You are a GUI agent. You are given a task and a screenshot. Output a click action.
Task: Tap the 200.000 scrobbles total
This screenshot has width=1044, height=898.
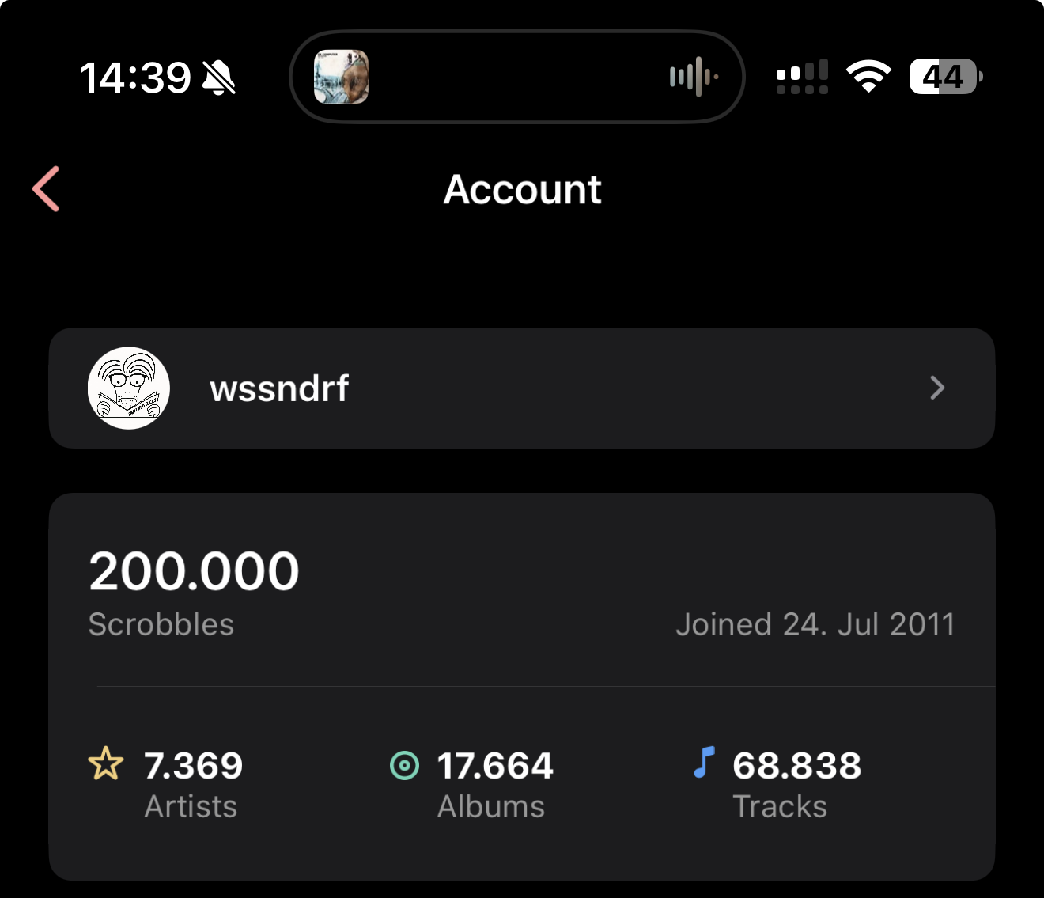coord(195,571)
